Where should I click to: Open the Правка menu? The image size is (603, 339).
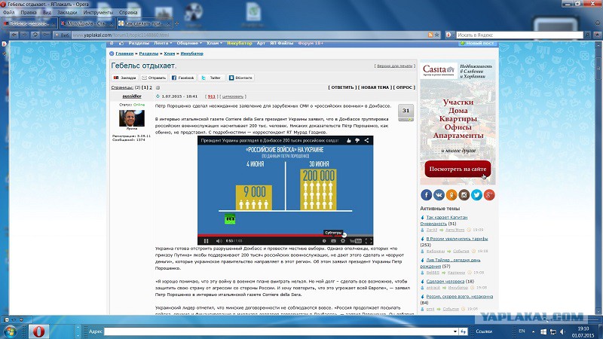click(x=29, y=12)
